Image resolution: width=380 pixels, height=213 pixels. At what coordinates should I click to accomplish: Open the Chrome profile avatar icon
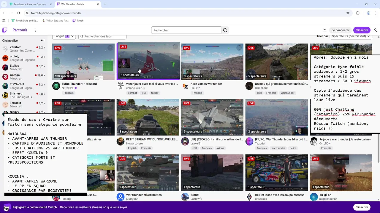click(368, 13)
